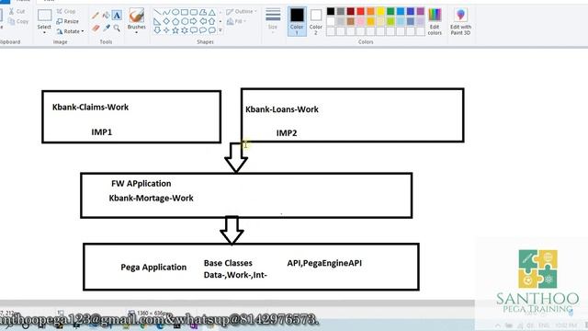588x331 pixels.
Task: Choose the Five-point star shape
Action: [175, 30]
